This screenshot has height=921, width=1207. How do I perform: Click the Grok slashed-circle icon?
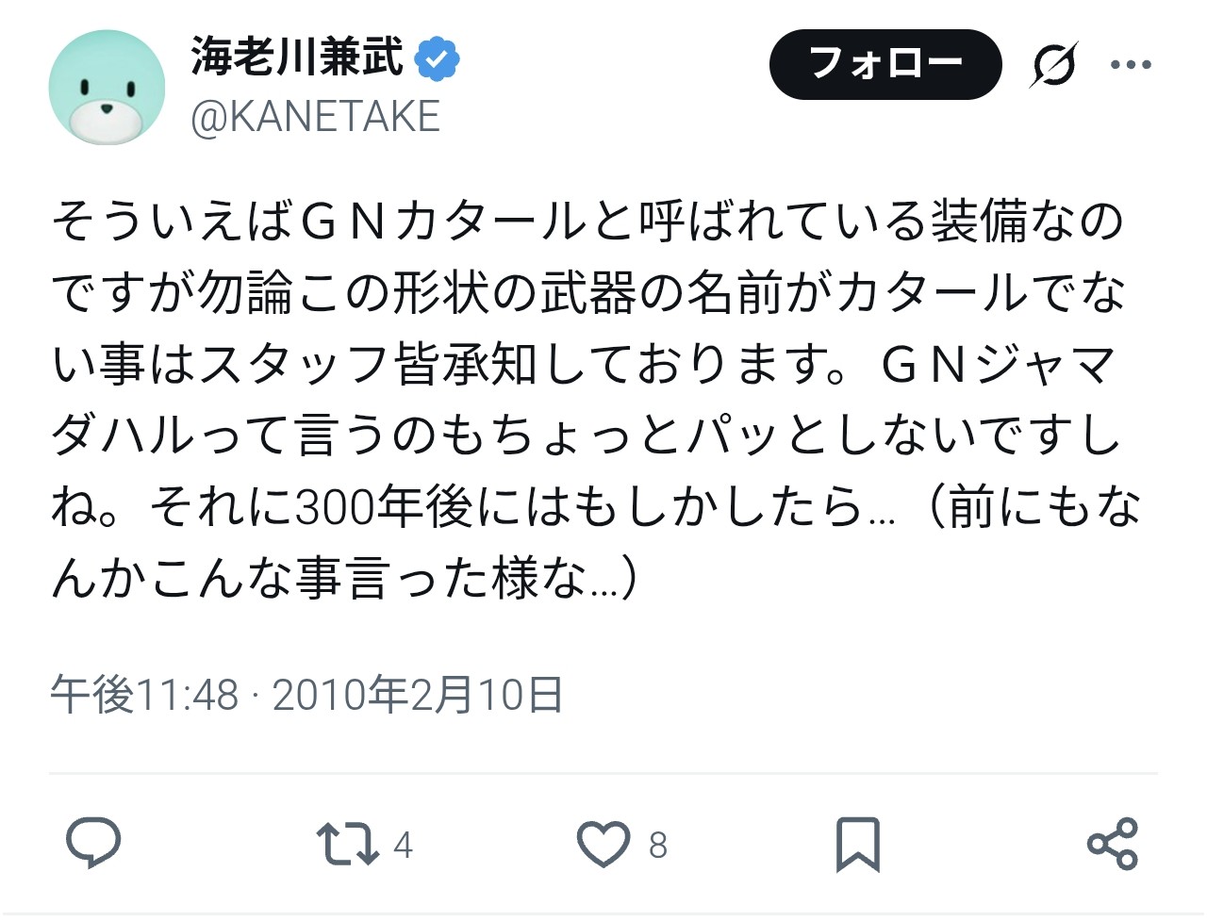(1053, 65)
